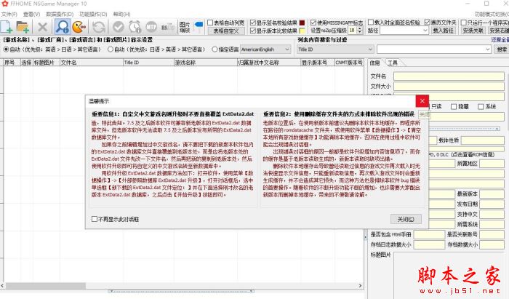Image resolution: width=509 pixels, height=299 pixels.
Task: Switch to 信息 tab
Action: [x=375, y=63]
